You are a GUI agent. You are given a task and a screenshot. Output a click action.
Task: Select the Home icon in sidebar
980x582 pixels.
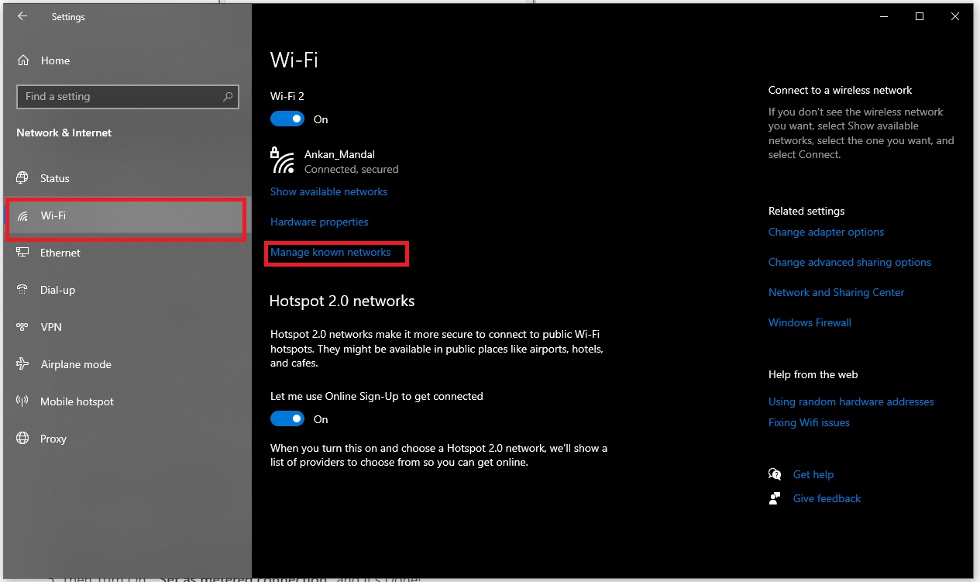coord(25,60)
